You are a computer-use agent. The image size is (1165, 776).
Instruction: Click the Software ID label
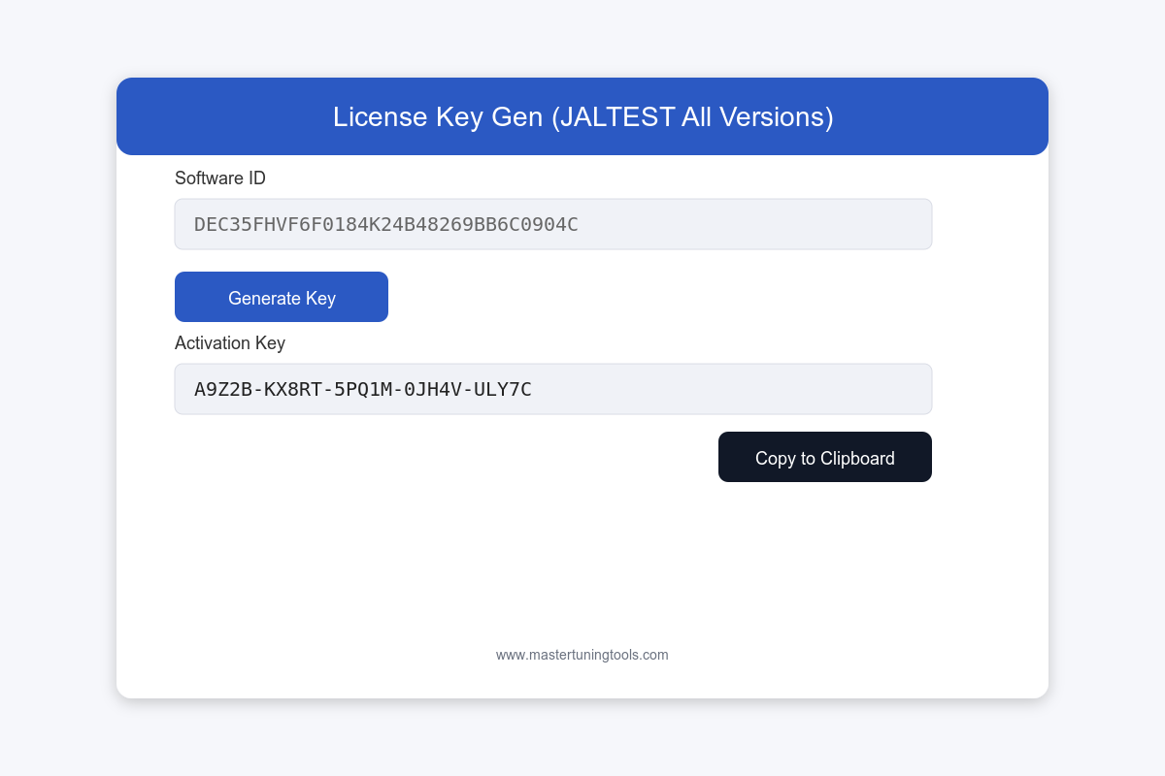point(220,178)
